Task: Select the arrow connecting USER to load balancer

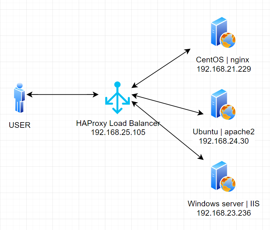Action: (x=63, y=94)
